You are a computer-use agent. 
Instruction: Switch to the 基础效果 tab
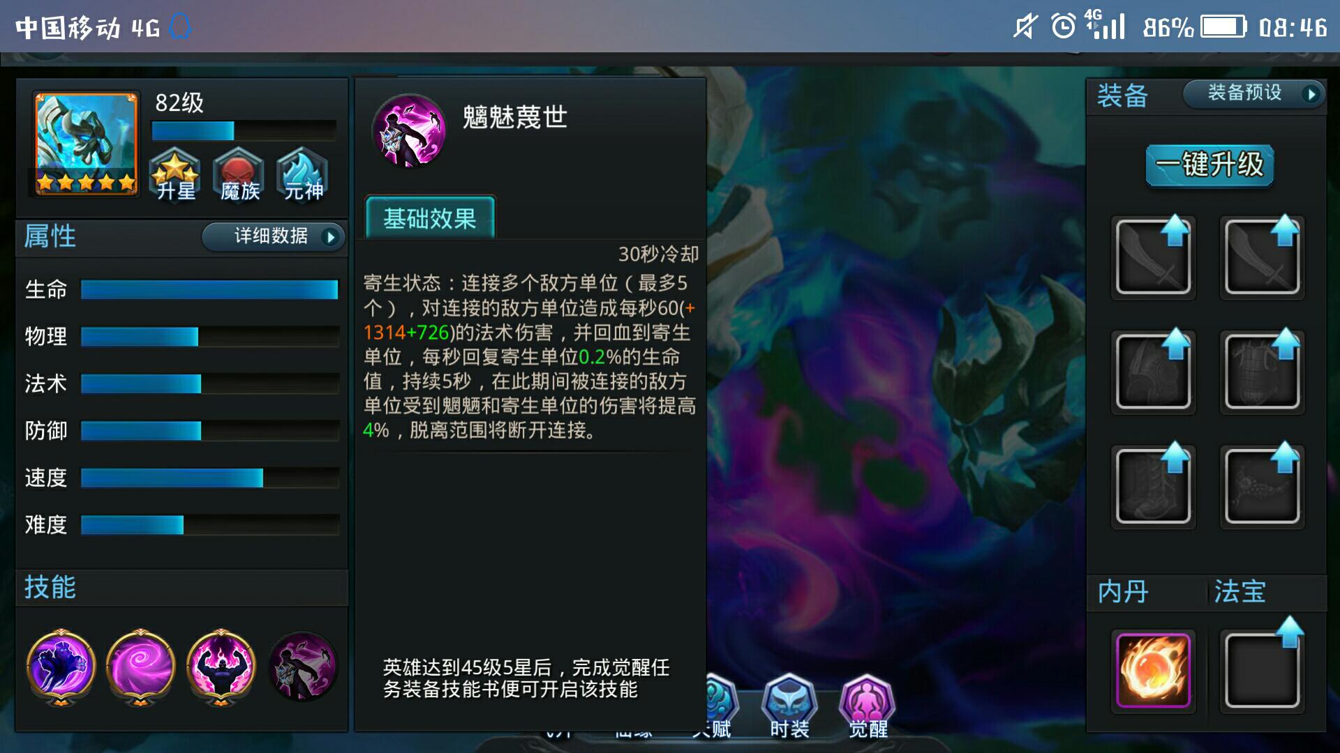pos(430,218)
